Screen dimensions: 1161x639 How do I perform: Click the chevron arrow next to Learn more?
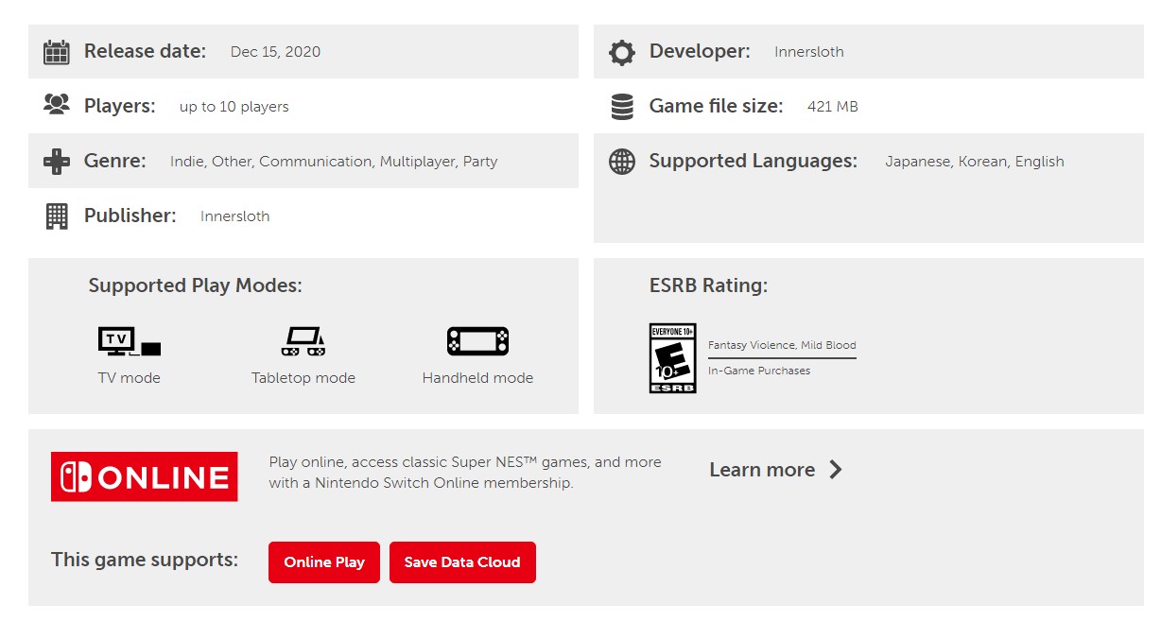(836, 470)
